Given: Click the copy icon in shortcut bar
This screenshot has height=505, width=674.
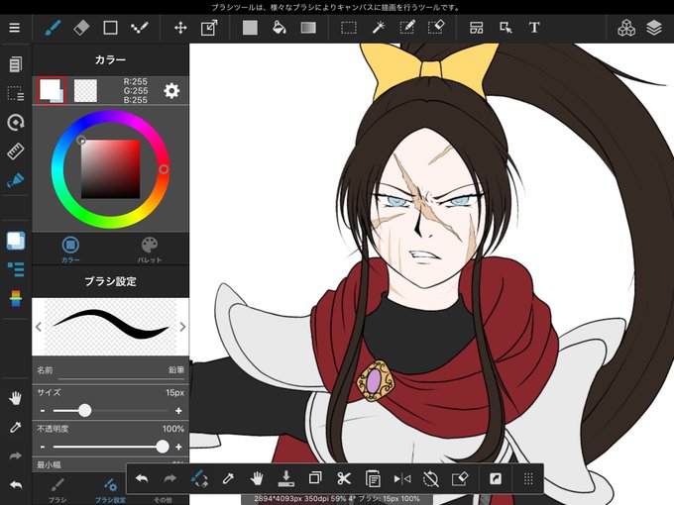Looking at the screenshot, I should [315, 478].
